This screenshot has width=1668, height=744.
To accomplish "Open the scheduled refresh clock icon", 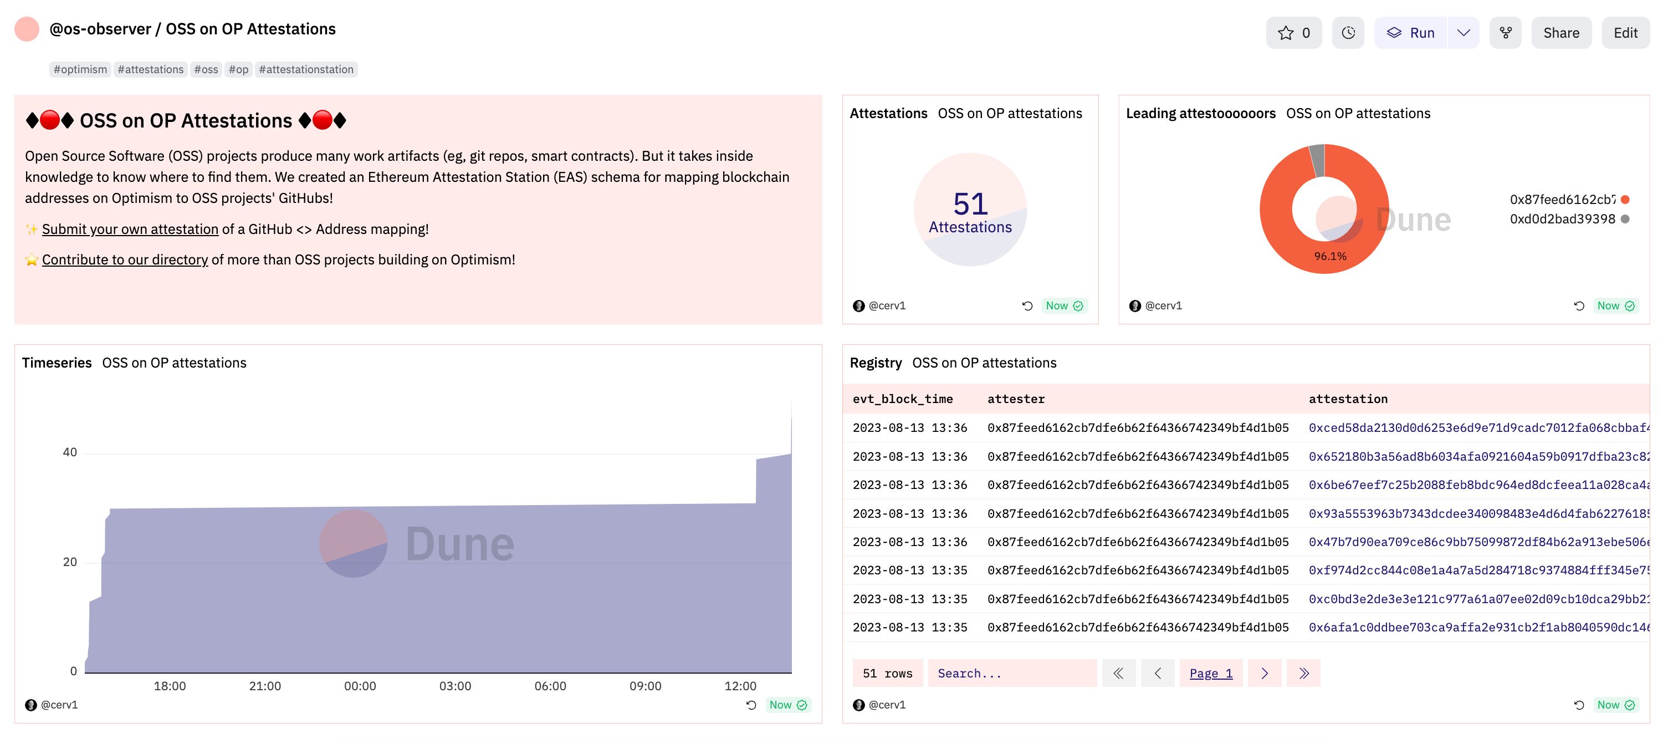I will (x=1348, y=32).
